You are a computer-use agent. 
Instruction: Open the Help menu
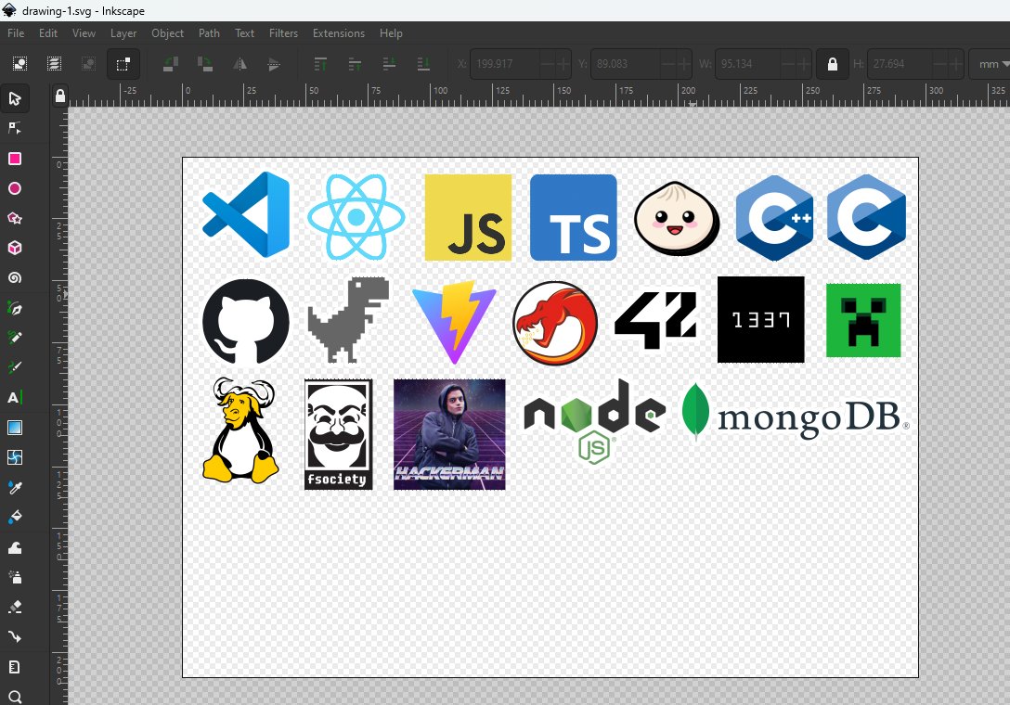click(x=391, y=32)
